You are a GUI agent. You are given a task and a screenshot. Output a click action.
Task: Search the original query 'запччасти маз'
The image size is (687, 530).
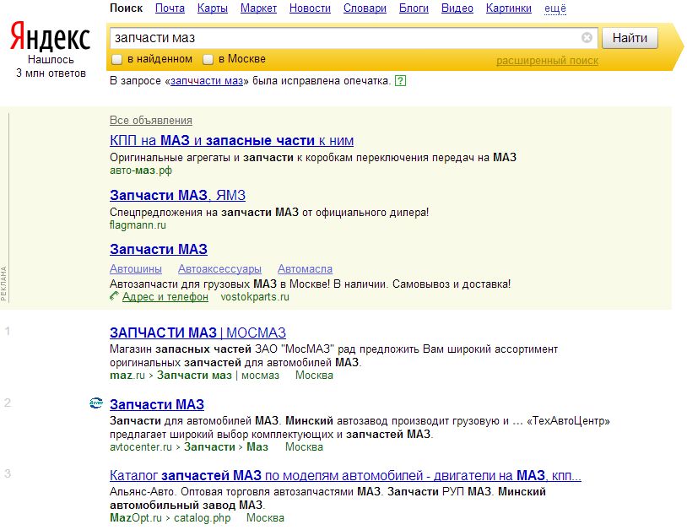coord(207,81)
